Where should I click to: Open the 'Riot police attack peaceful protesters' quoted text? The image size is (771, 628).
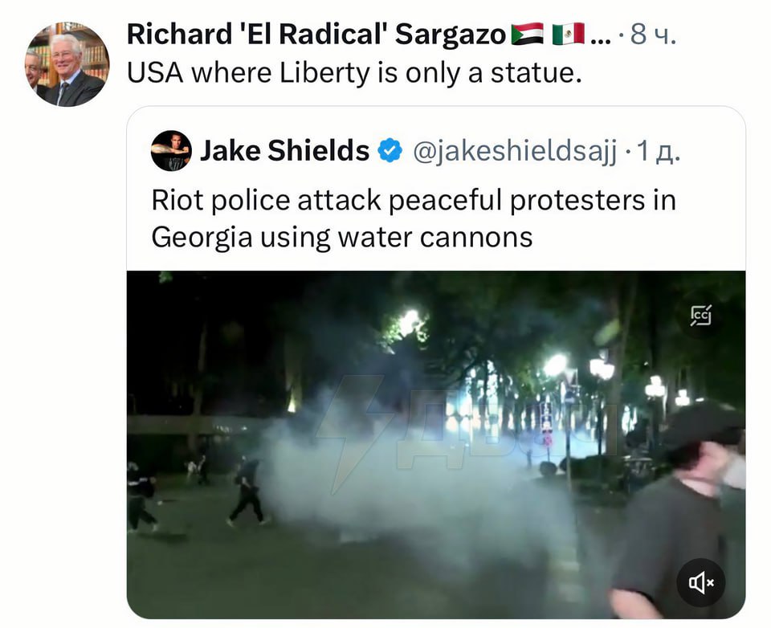pos(414,219)
